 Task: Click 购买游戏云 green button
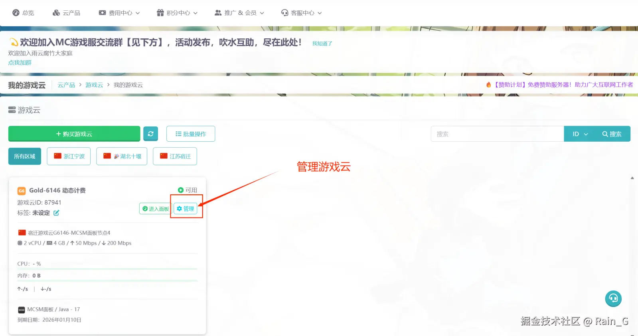(74, 134)
